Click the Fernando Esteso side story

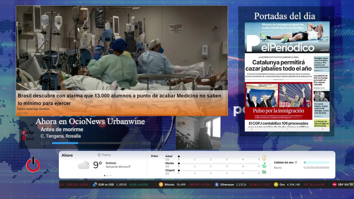coord(321,109)
